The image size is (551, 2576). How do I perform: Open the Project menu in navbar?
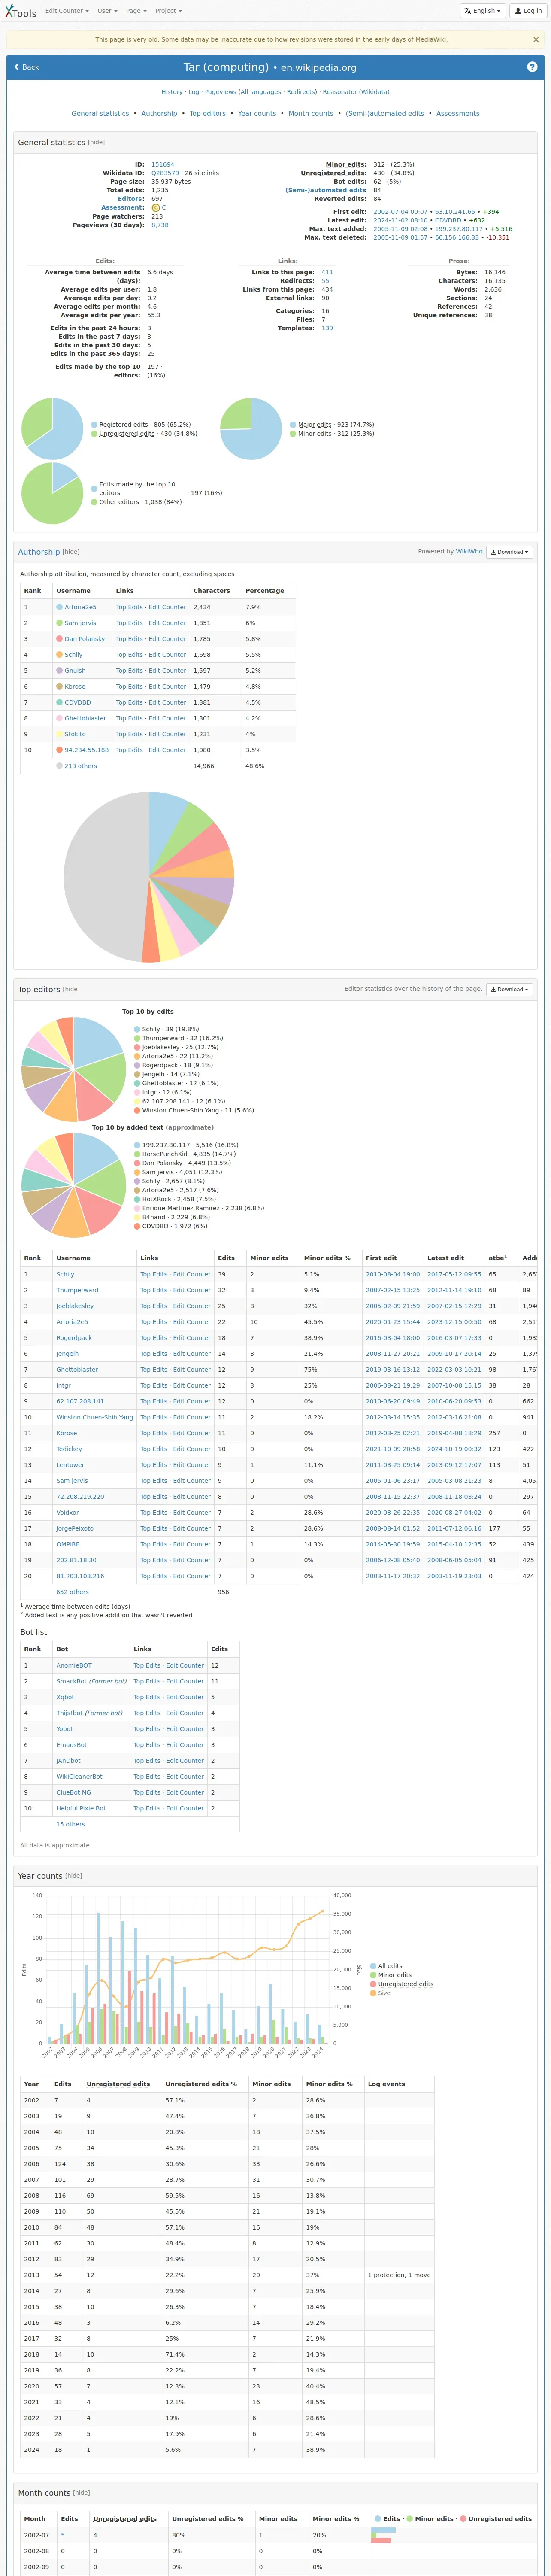click(168, 11)
